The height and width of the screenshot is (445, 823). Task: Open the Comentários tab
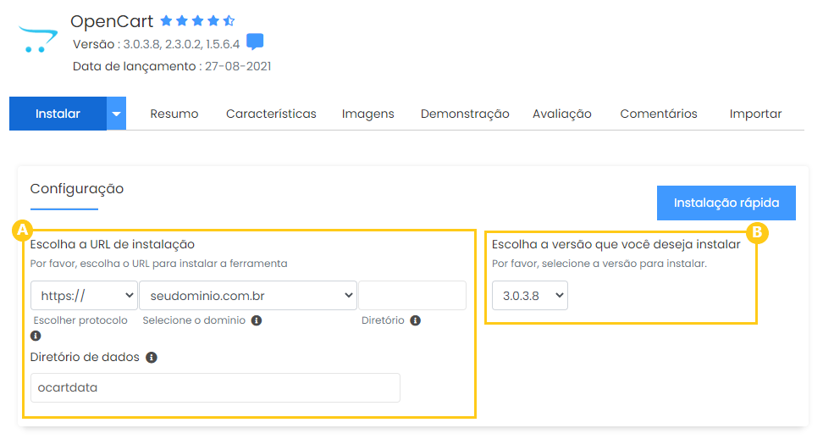(659, 114)
